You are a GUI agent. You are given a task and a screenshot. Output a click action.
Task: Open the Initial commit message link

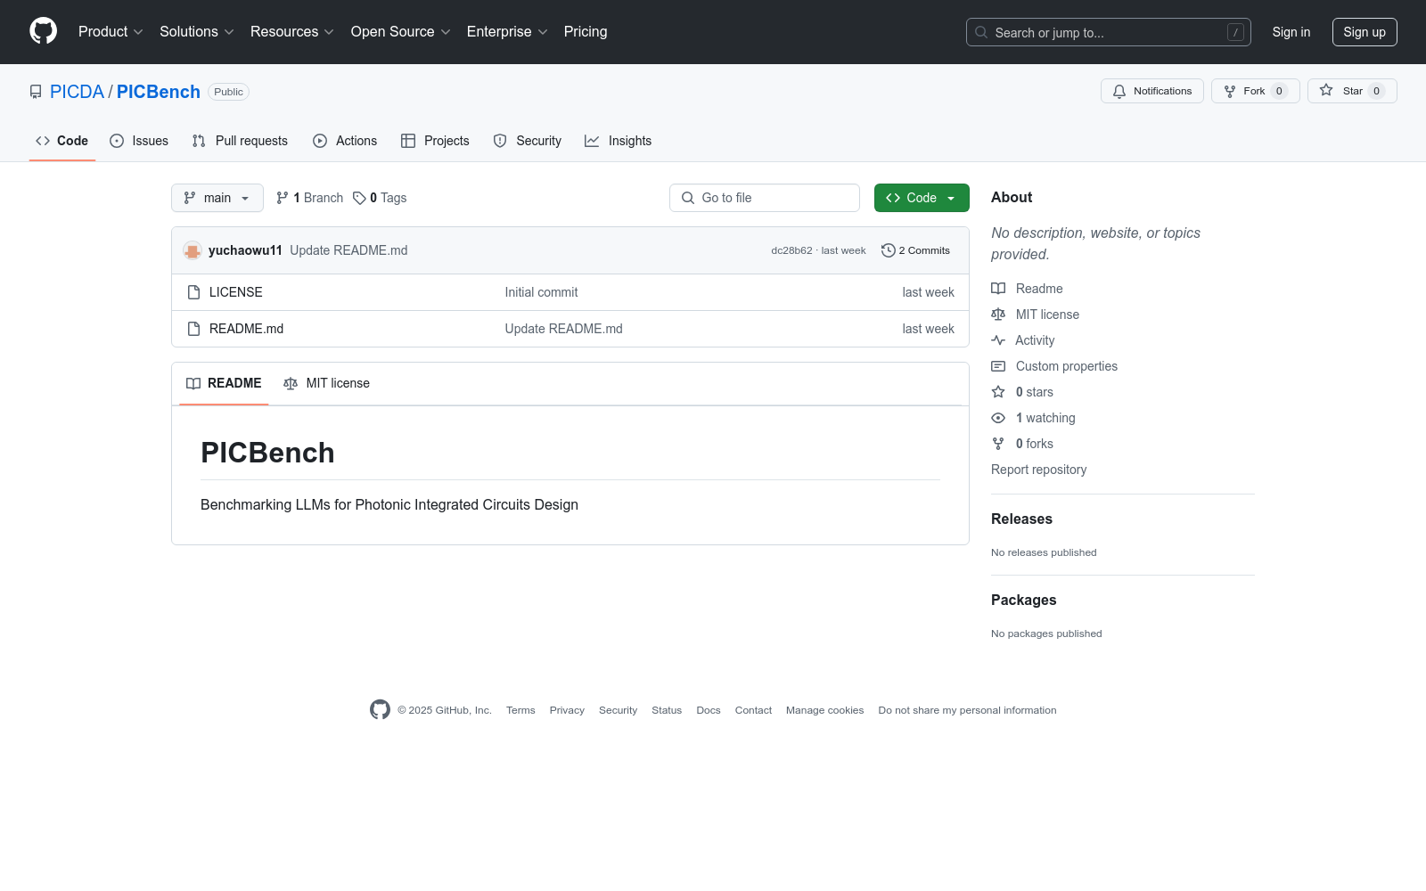tap(541, 292)
